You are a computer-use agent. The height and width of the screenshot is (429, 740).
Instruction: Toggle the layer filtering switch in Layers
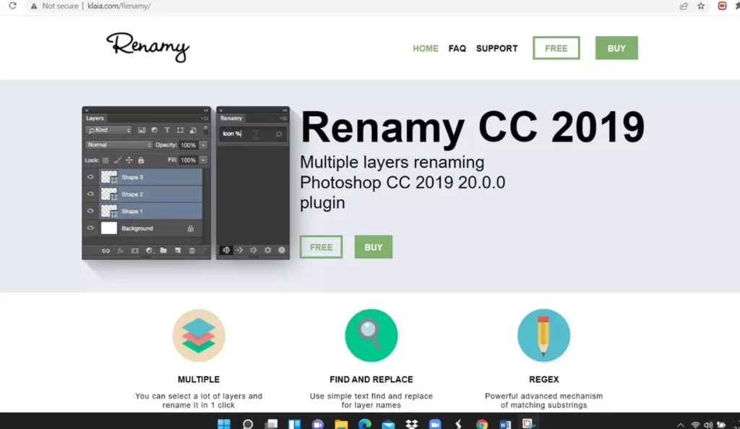(x=206, y=130)
